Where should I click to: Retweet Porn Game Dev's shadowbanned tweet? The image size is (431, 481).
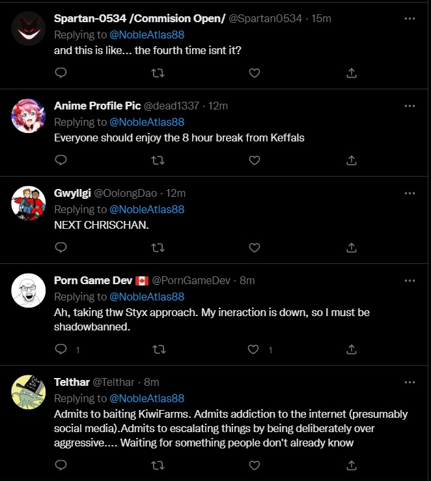click(158, 350)
